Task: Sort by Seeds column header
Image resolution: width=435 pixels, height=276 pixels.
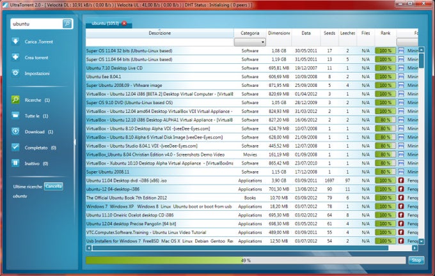Action: pos(329,33)
